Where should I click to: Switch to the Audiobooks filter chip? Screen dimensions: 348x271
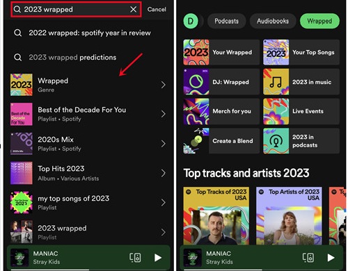[x=273, y=21]
